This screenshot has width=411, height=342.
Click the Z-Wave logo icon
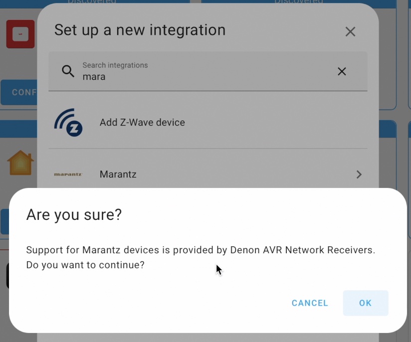pos(68,122)
